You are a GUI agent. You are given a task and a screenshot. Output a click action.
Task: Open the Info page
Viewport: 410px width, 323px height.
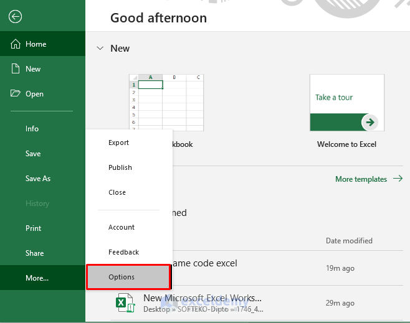(42, 129)
